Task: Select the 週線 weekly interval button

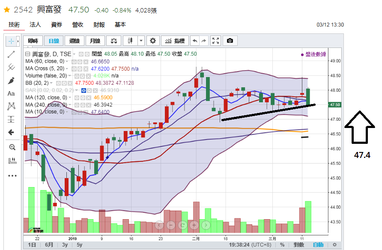Action: [75, 41]
